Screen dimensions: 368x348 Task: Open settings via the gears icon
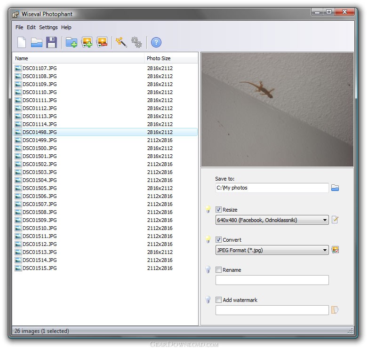tap(136, 42)
